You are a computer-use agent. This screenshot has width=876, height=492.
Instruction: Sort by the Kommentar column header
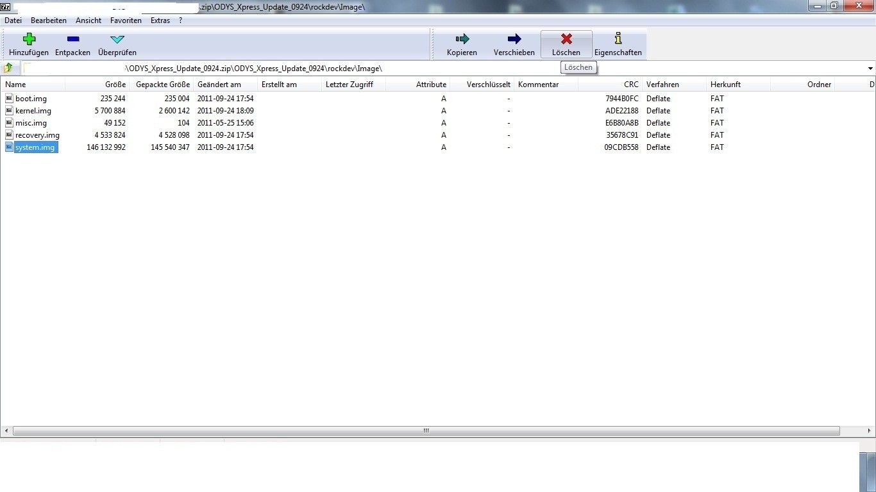coord(546,85)
